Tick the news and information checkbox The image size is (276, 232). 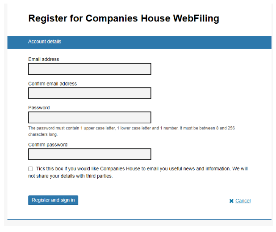(x=30, y=169)
